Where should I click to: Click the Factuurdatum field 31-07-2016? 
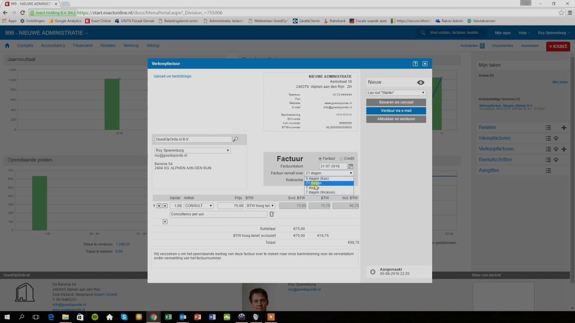coord(332,166)
